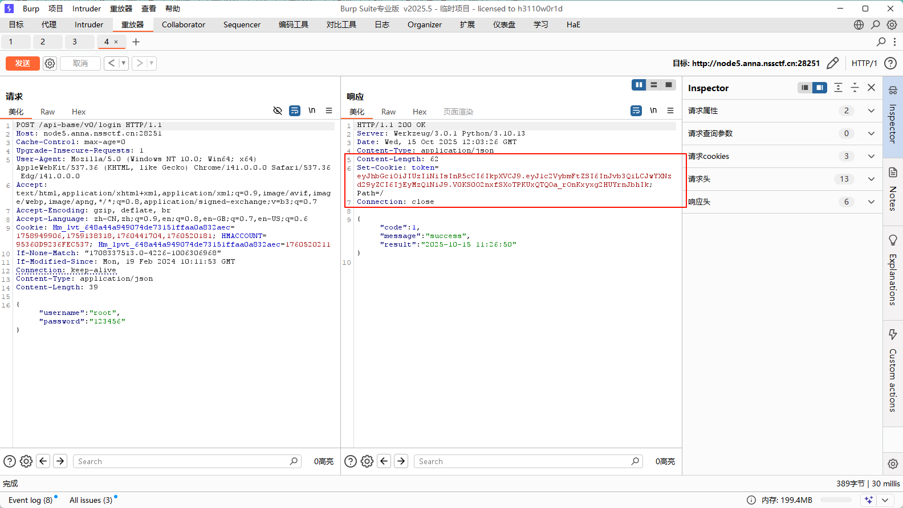Select response Hex view tab
Screen dimensions: 903x508
(x=420, y=112)
